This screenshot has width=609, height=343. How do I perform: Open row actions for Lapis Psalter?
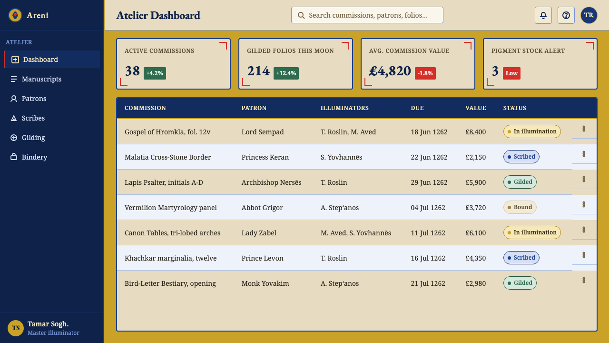point(584,179)
